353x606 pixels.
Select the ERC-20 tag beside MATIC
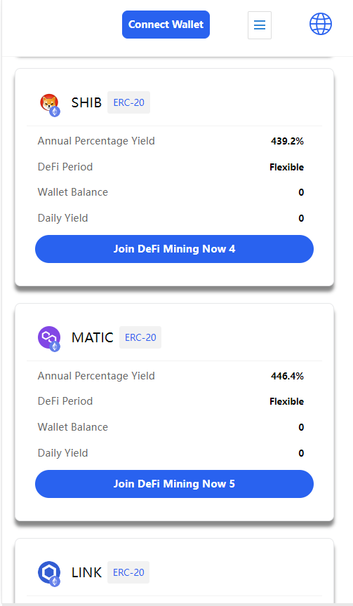[140, 337]
